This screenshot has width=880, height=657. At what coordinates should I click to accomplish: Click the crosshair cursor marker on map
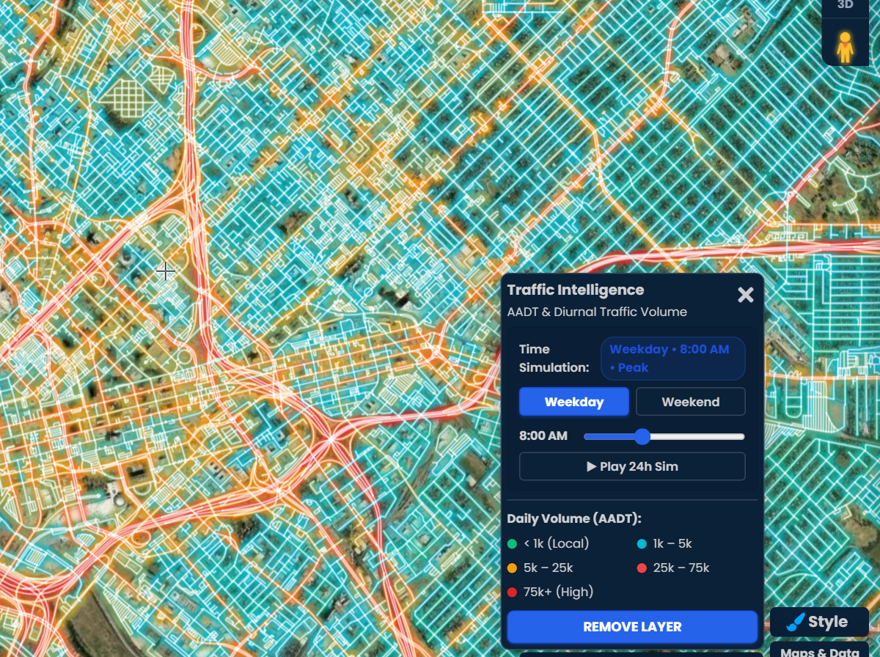(x=165, y=271)
